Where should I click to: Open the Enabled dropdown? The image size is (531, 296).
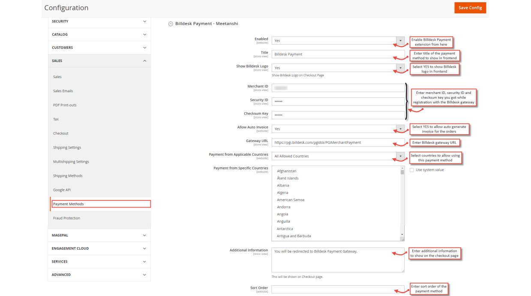pyautogui.click(x=338, y=41)
